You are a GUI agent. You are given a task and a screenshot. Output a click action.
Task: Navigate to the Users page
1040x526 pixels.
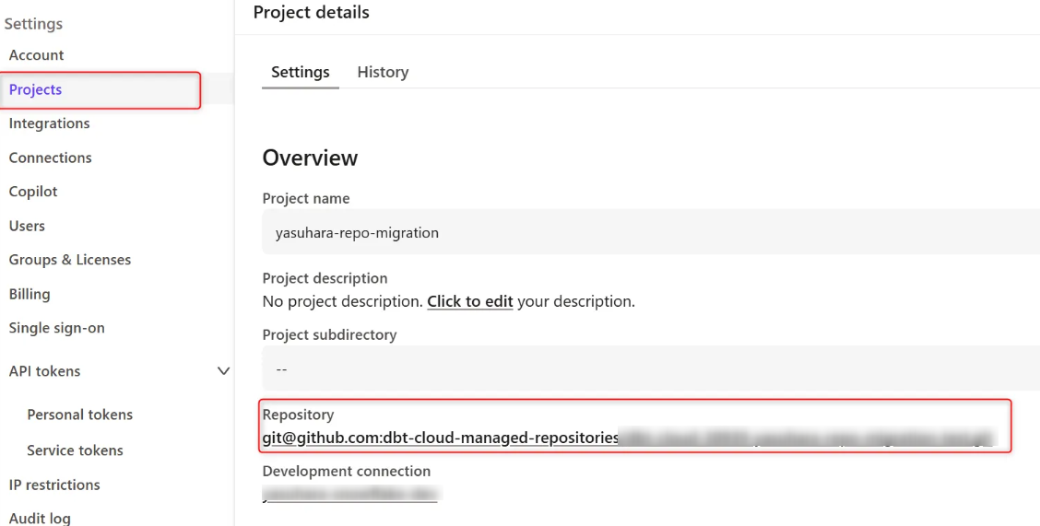coord(27,226)
